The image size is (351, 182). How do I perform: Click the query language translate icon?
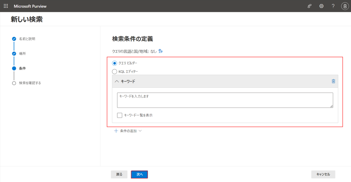160,51
